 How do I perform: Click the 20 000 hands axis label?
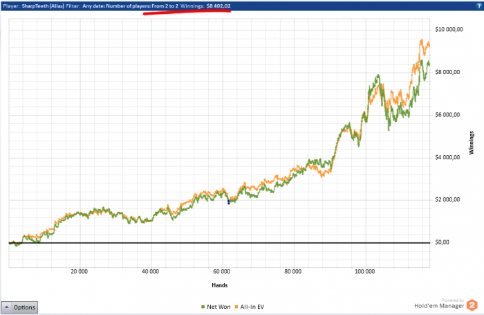[x=79, y=271]
